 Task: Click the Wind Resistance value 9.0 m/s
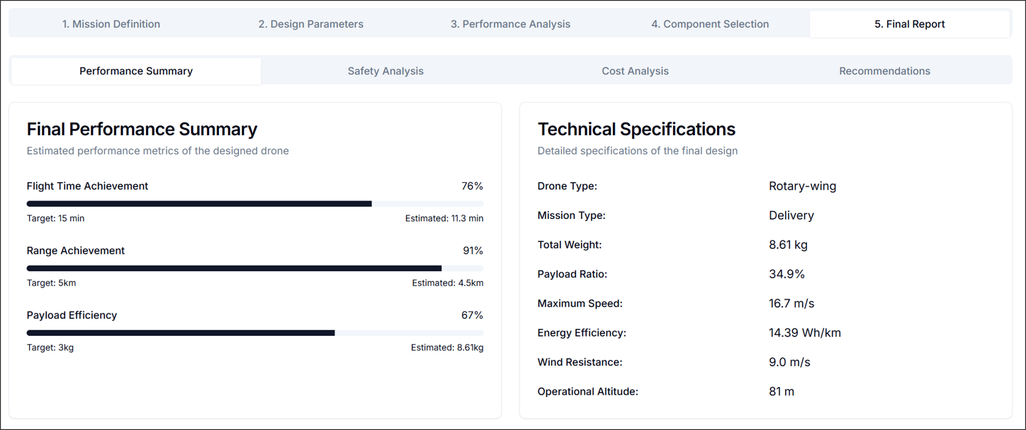[789, 361]
